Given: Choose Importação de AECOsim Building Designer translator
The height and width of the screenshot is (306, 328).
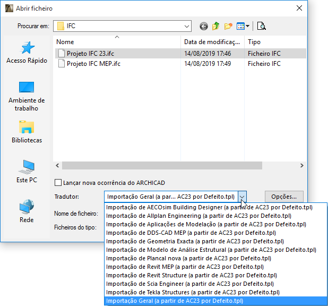Looking at the screenshot, I should [215, 207].
